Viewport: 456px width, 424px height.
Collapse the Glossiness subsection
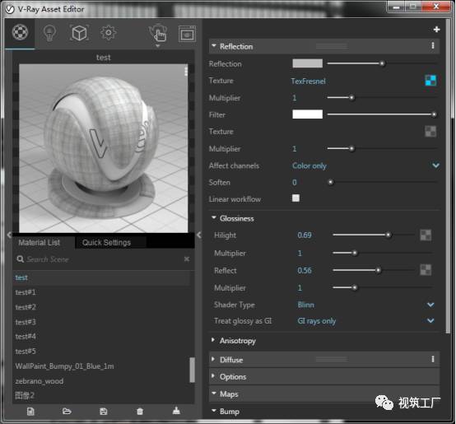pyautogui.click(x=214, y=217)
